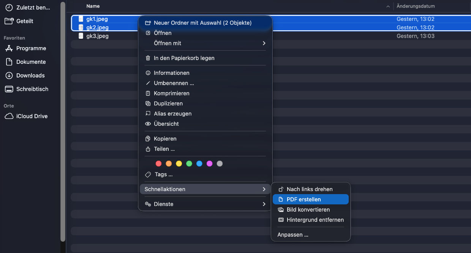
Task: Select Bild konvertieren quick action
Action: (308, 210)
